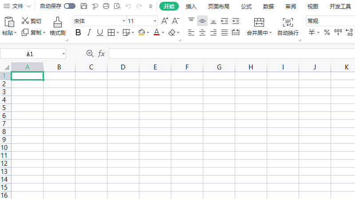Switch to the 插入 tab
The width and height of the screenshot is (355, 199).
click(191, 6)
